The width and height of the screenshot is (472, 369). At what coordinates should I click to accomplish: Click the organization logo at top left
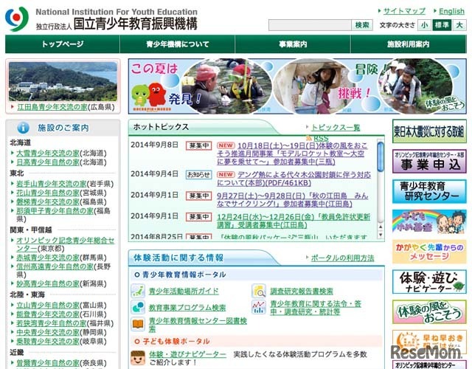tap(17, 18)
